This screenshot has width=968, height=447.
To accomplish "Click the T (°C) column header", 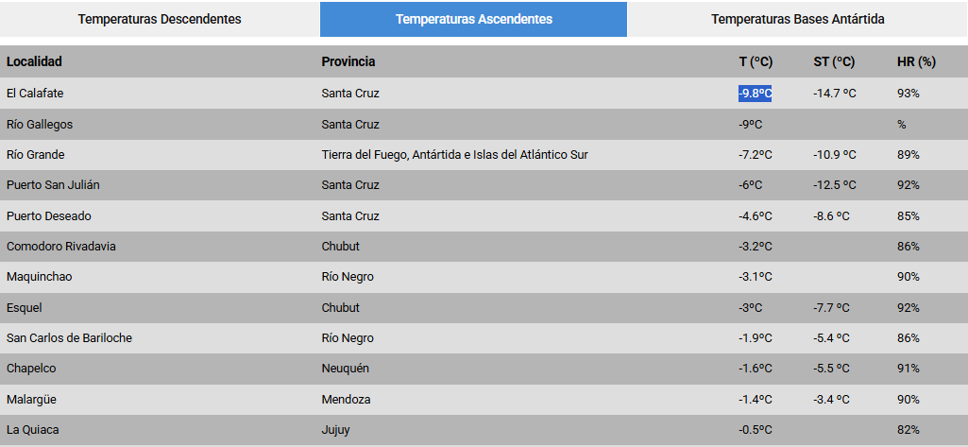I will pyautogui.click(x=756, y=61).
